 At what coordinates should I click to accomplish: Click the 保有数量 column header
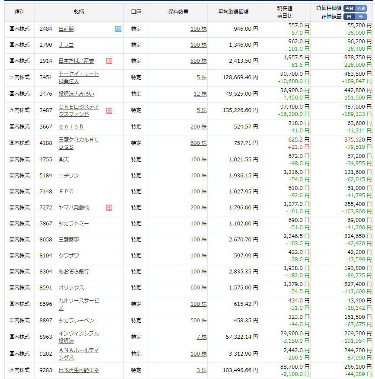178,12
